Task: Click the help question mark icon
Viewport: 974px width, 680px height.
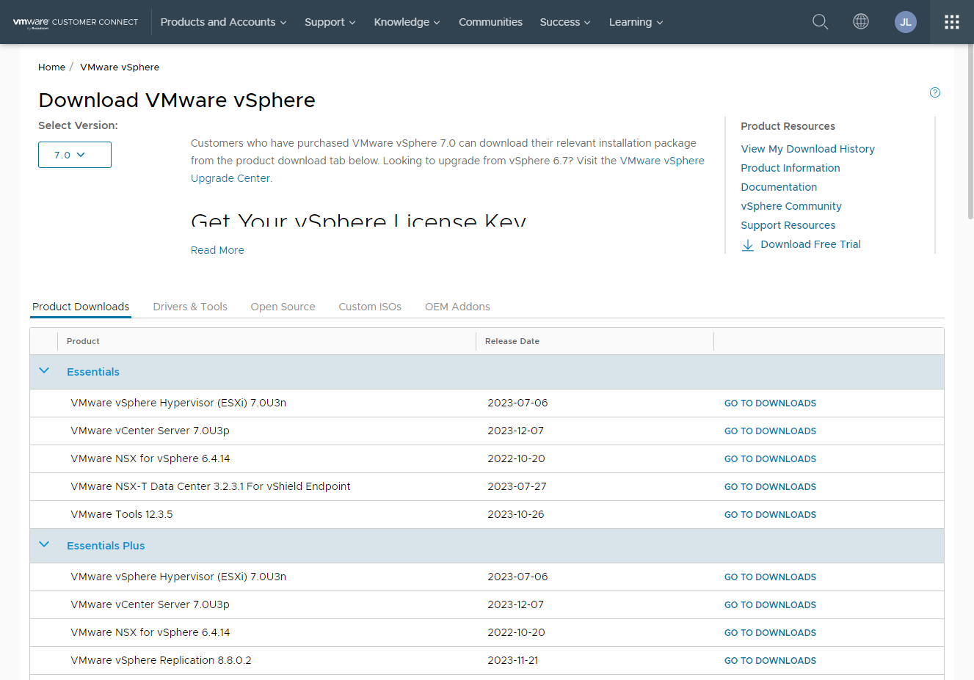Action: click(x=935, y=92)
